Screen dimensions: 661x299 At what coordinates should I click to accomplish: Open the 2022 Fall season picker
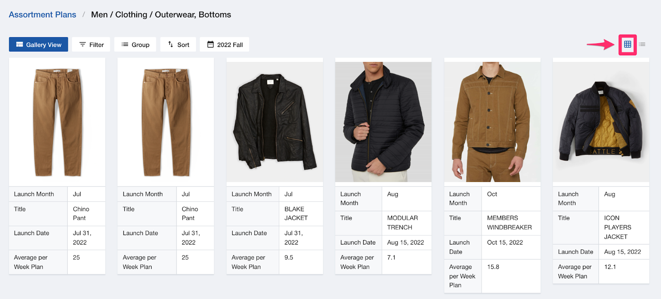coord(224,45)
